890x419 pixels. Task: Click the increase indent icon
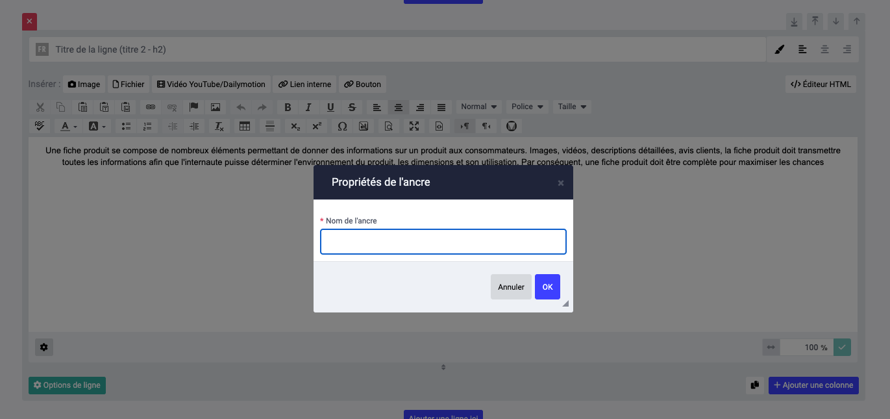tap(193, 126)
